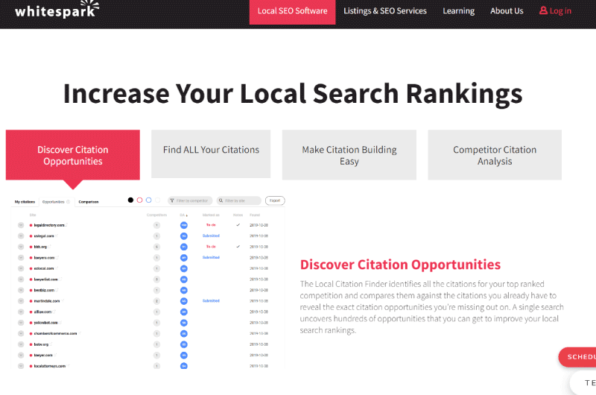Click the To do status for legaldirectory.com
Screen dimensions: 596x395
[x=211, y=225]
